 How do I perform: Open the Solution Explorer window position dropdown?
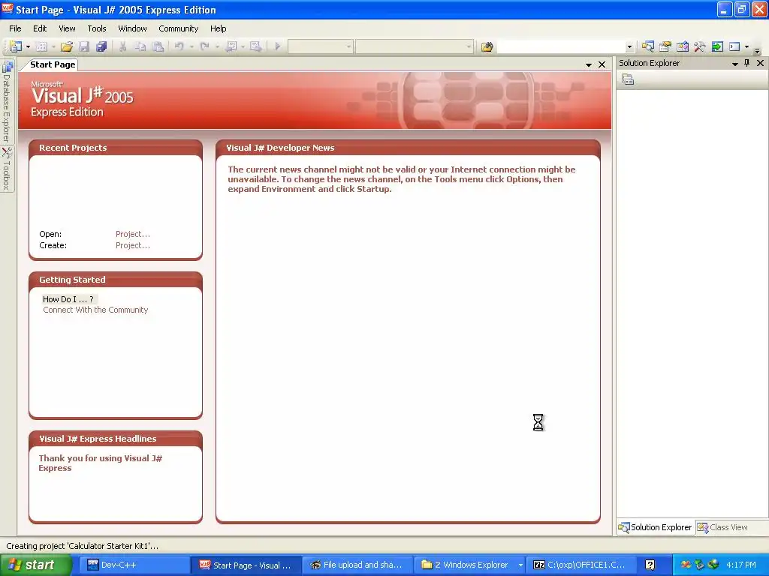[734, 64]
